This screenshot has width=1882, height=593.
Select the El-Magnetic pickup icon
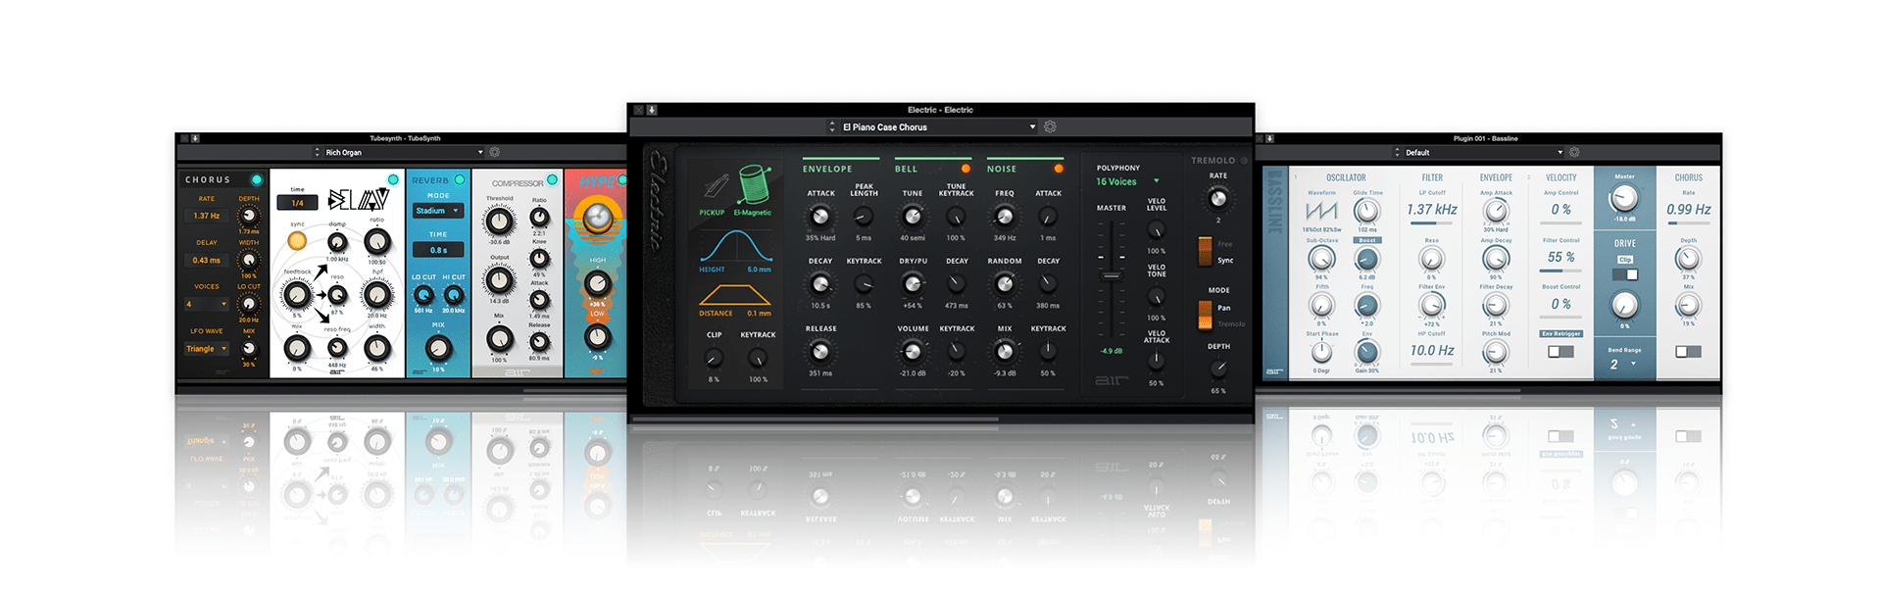point(754,186)
